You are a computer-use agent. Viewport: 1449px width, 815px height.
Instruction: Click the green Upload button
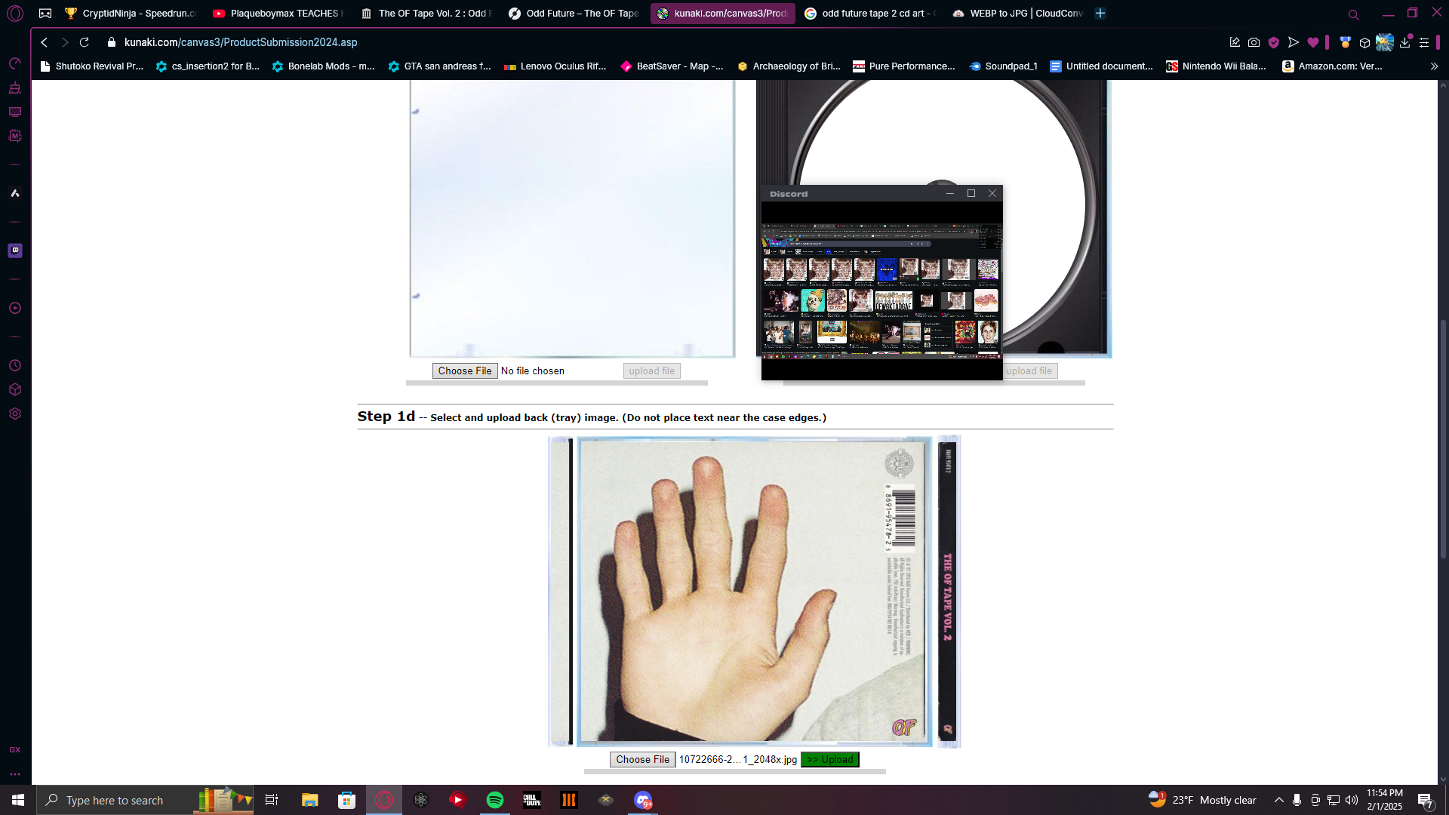pos(829,759)
